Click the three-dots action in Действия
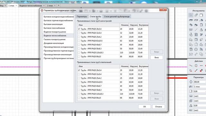Image resolution: width=206 pixels, height=116 pixels. click(201, 65)
